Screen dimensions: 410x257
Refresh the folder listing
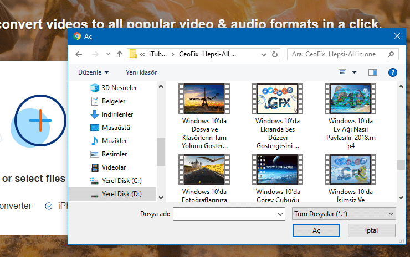[275, 55]
